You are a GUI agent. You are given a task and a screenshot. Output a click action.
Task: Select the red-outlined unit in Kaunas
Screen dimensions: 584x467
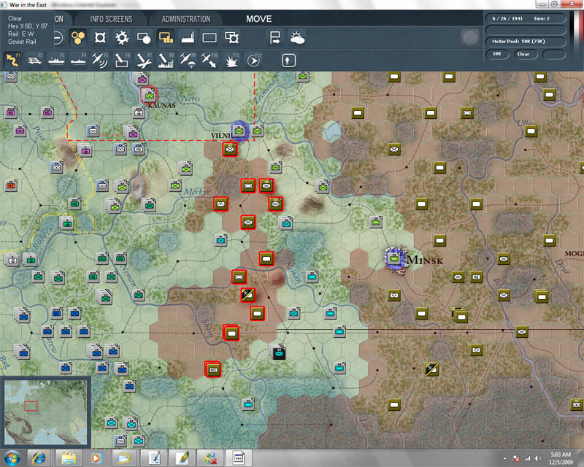point(149,96)
